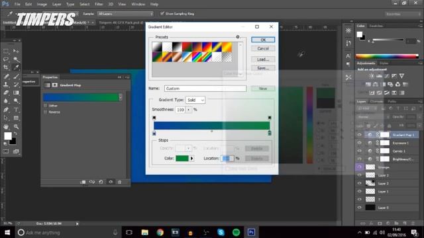
Task: Toggle Show Sampling Ring checkbox
Action: [x=162, y=13]
